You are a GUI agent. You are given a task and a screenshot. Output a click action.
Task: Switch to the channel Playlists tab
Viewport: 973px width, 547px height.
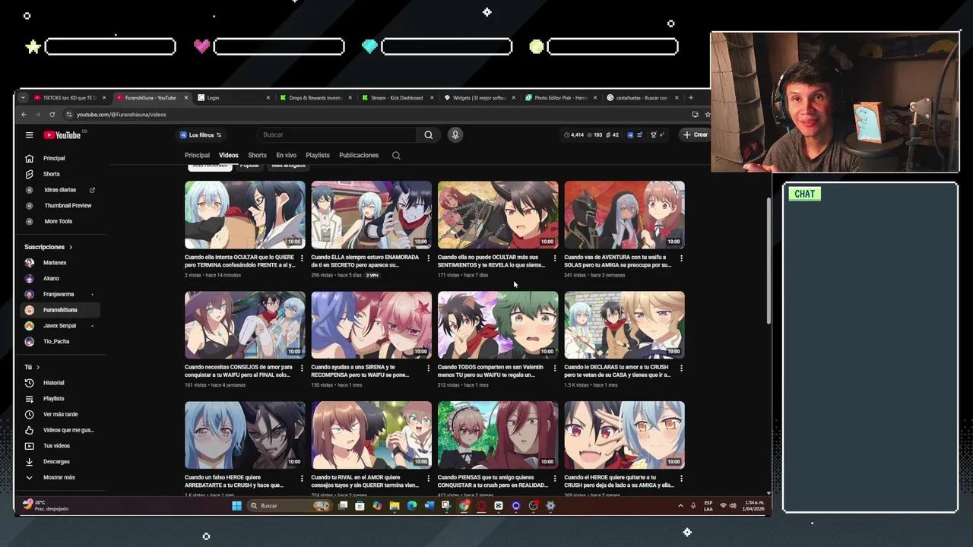(318, 155)
